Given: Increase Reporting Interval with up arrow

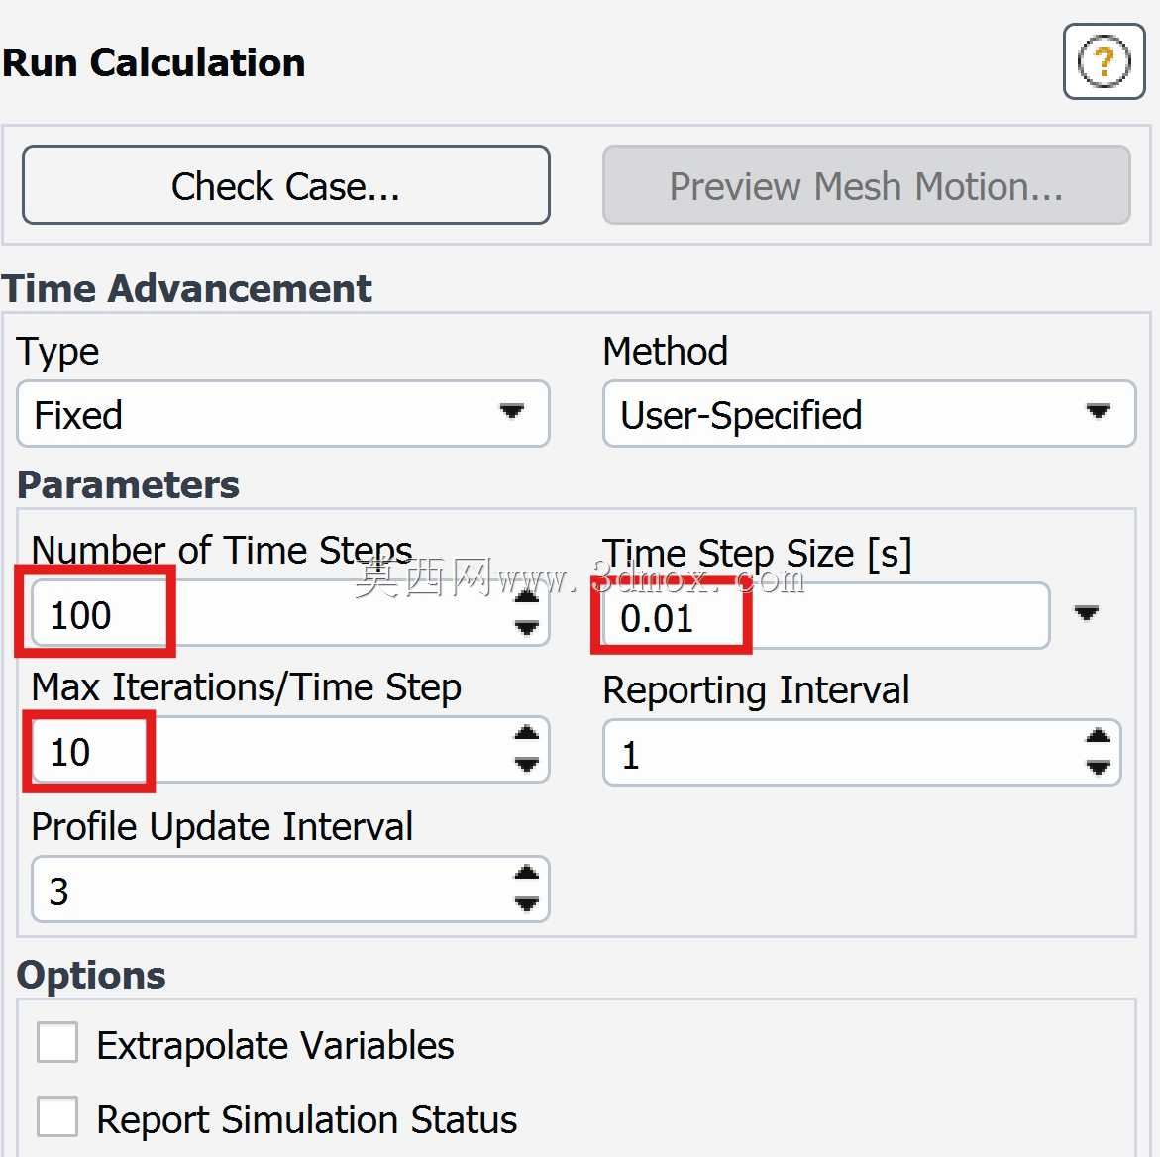Looking at the screenshot, I should click(x=1098, y=736).
